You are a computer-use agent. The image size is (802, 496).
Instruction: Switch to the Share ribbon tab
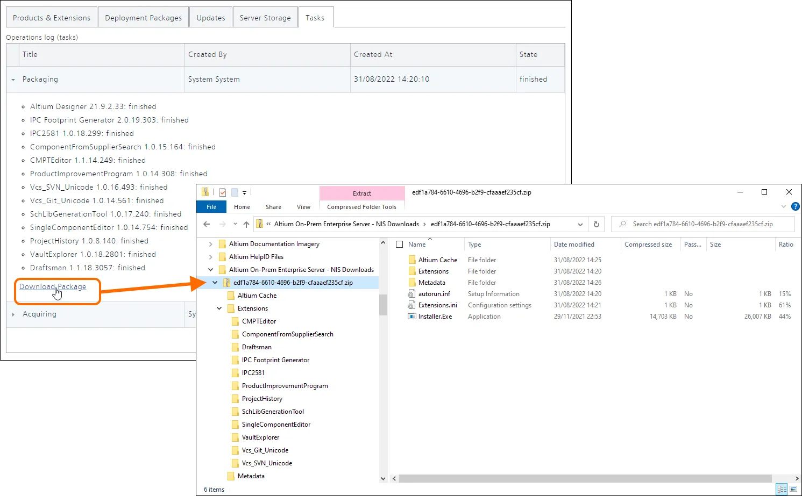pos(273,207)
